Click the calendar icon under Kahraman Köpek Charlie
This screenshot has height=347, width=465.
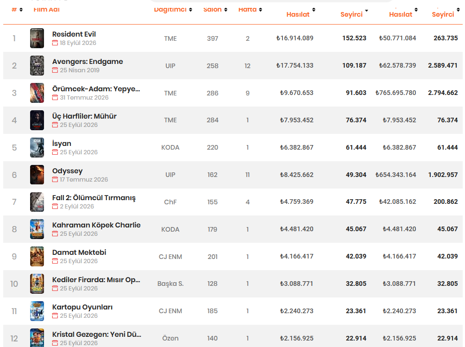[55, 233]
